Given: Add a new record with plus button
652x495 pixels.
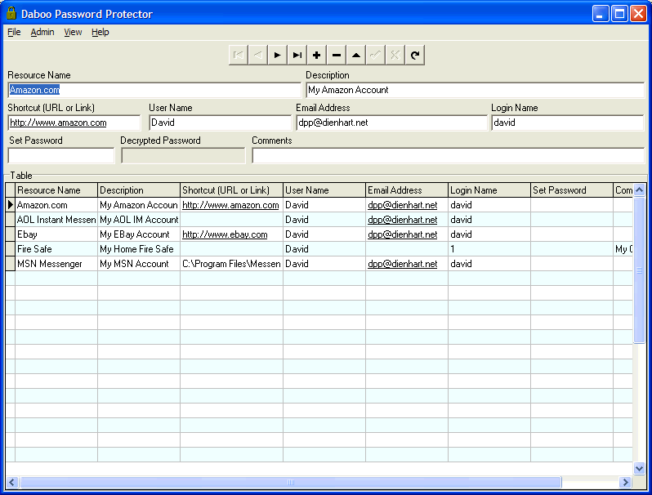Looking at the screenshot, I should click(316, 55).
